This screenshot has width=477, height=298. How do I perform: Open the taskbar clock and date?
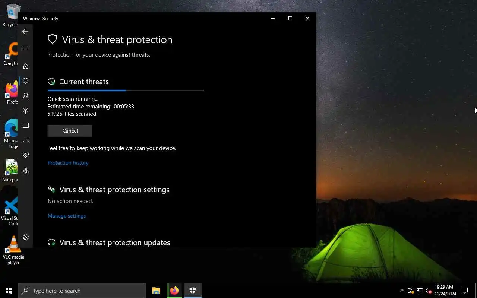[x=445, y=291]
